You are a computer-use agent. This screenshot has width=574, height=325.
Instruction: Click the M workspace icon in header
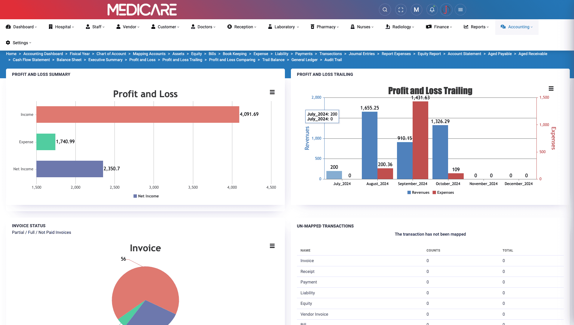point(416,9)
